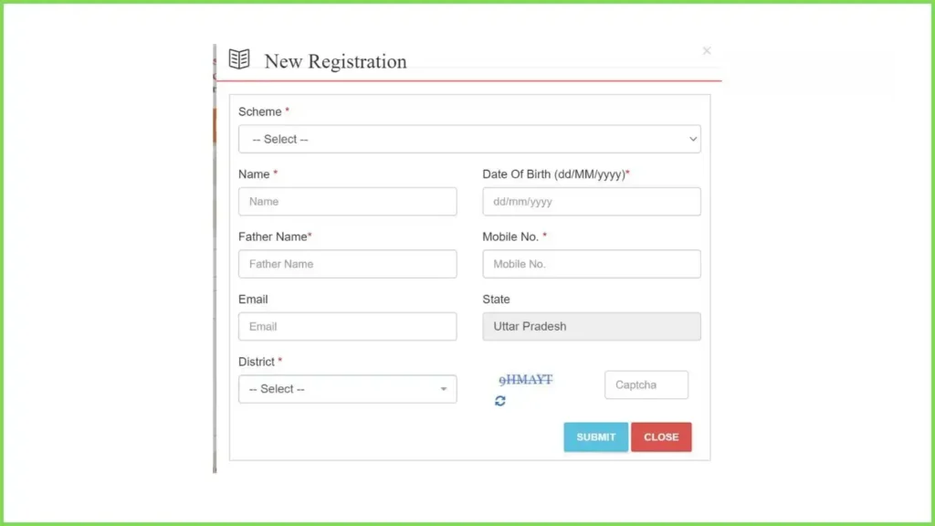Screen dimensions: 935x526
Task: Focus the Email field
Action: point(348,327)
